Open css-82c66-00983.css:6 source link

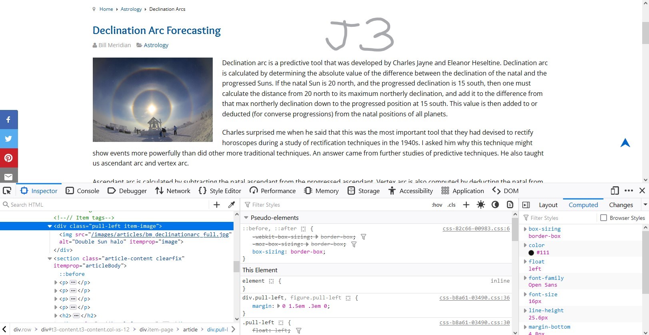[x=476, y=229]
